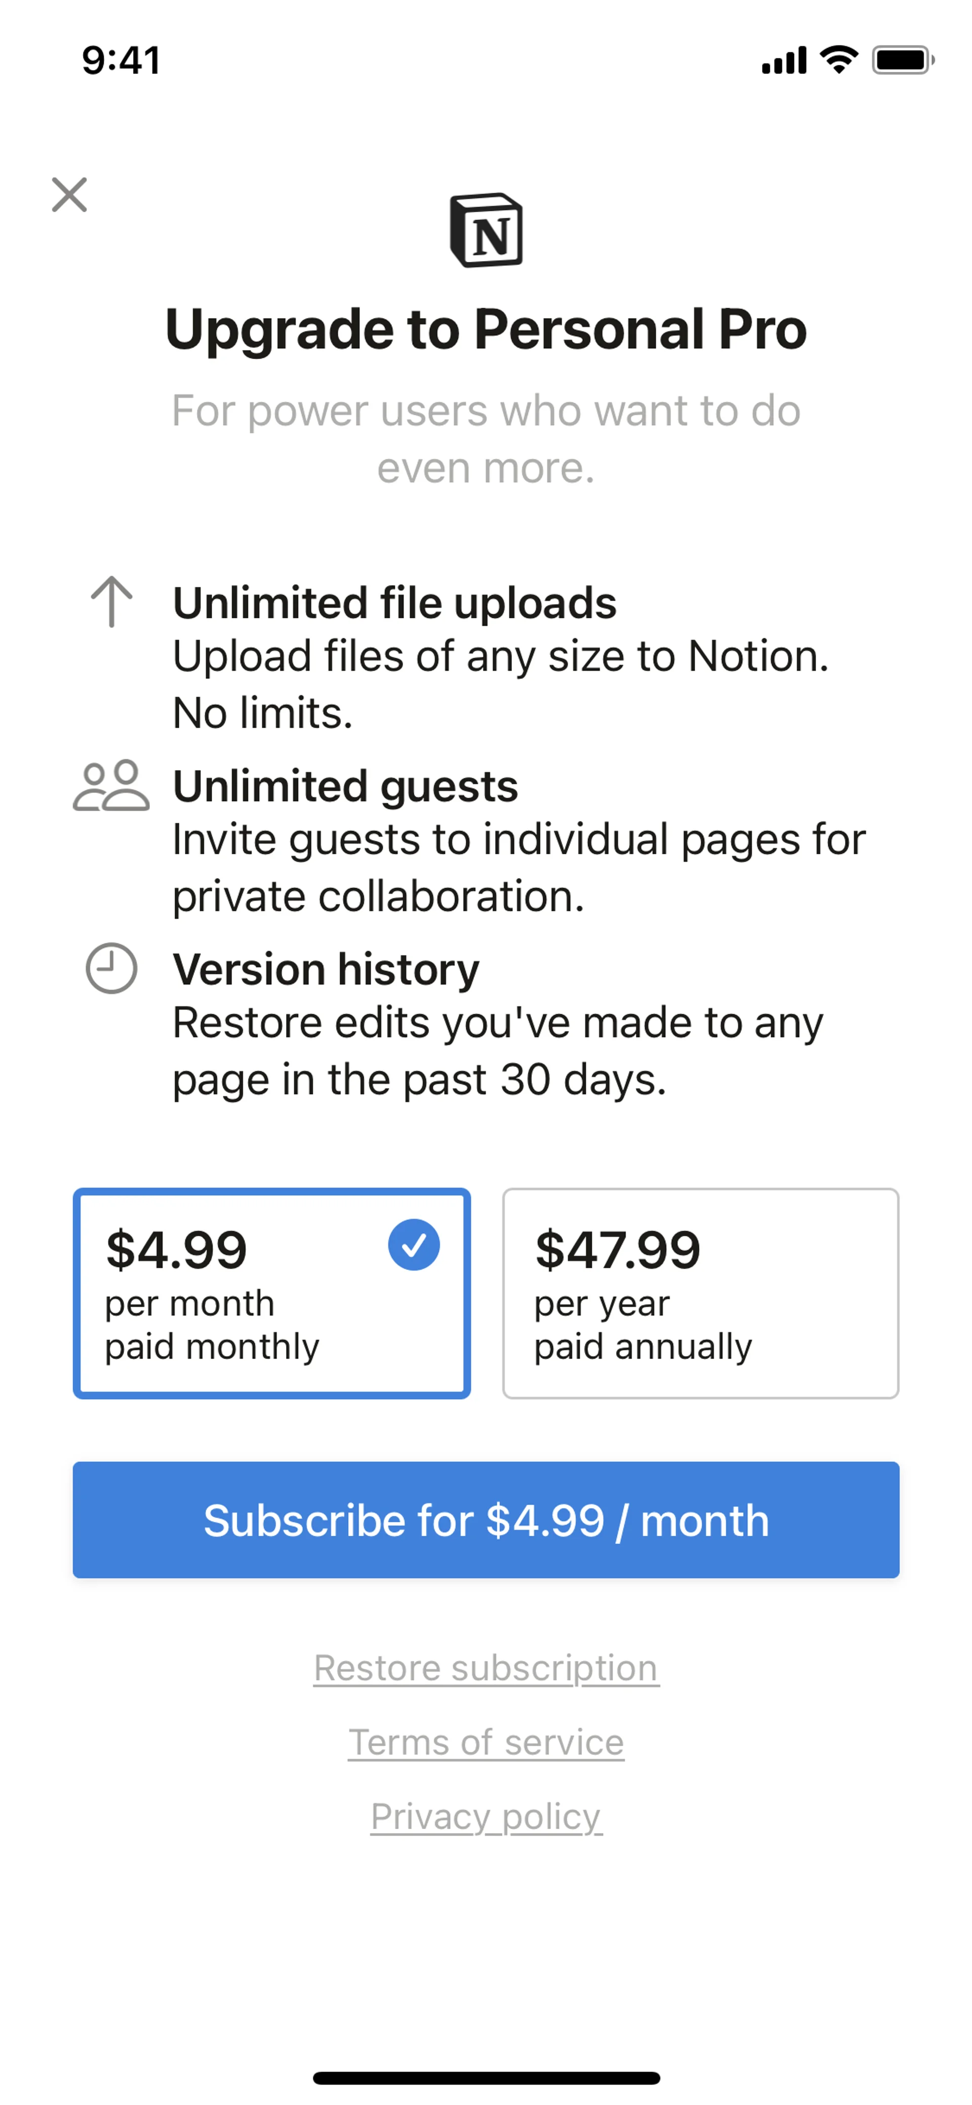Tap the Notion logo icon

486,230
